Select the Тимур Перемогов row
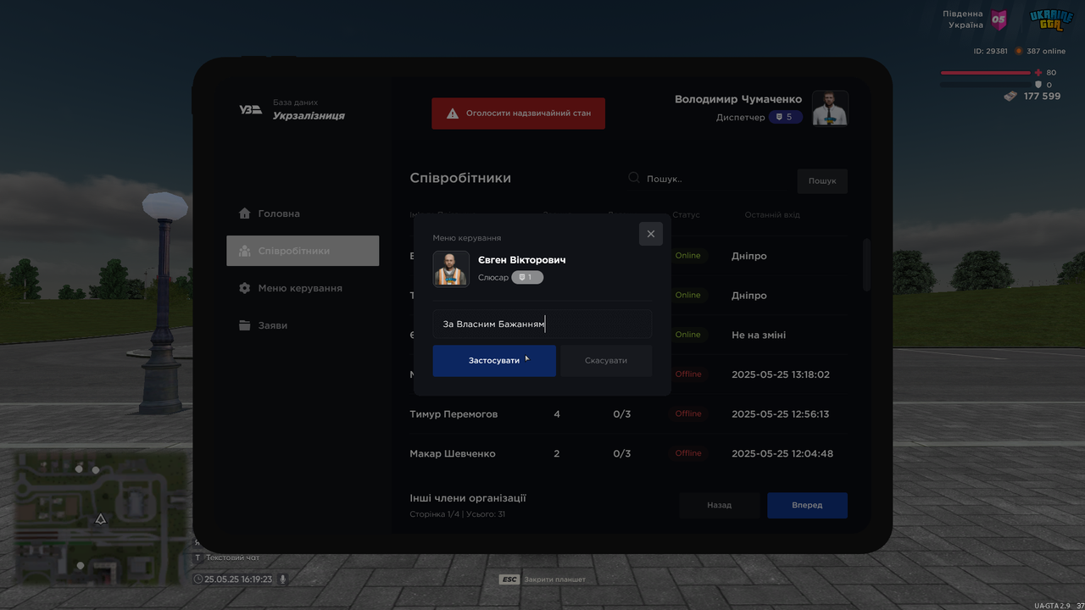 [628, 414]
